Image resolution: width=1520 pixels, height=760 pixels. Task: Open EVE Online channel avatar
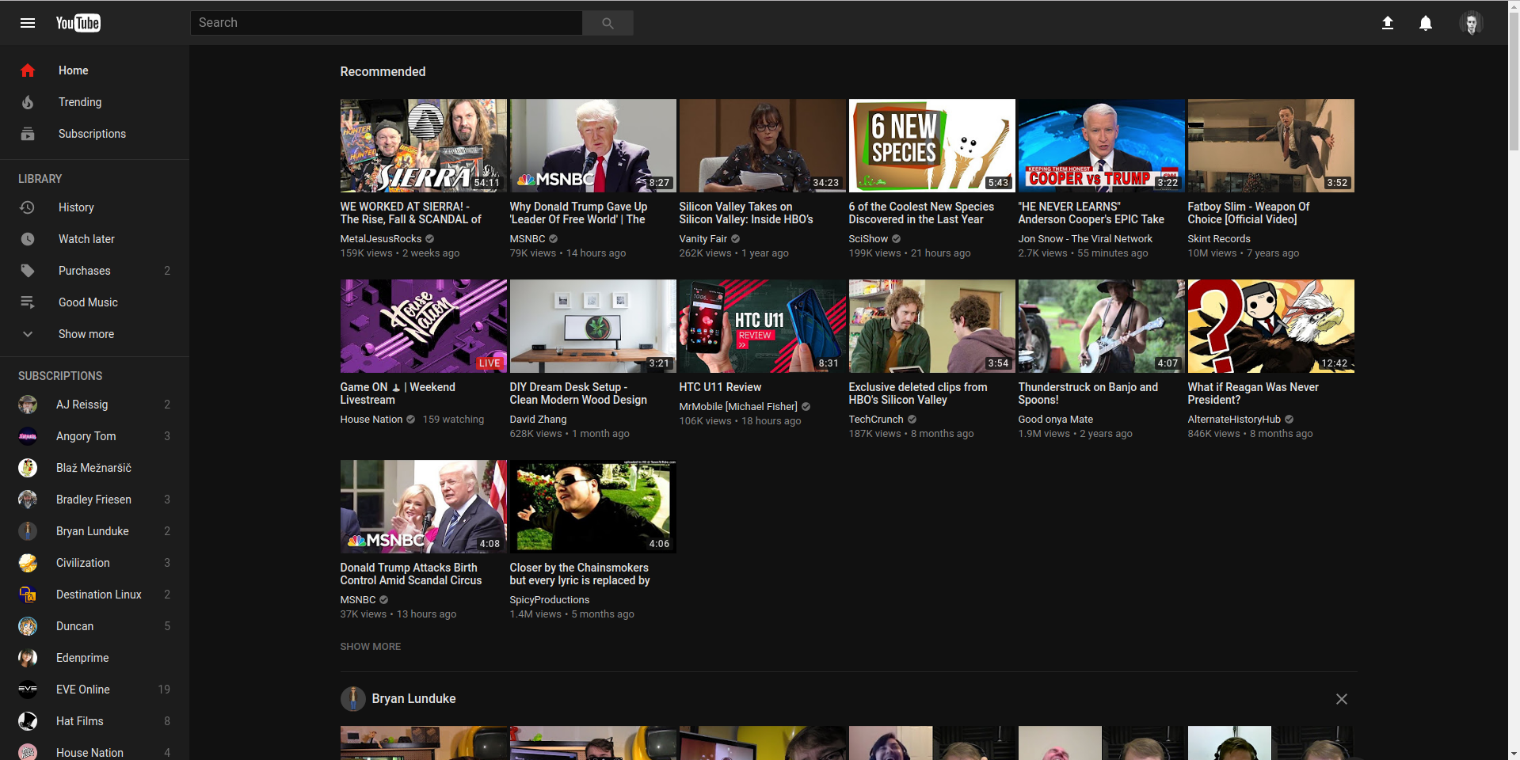pyautogui.click(x=28, y=690)
